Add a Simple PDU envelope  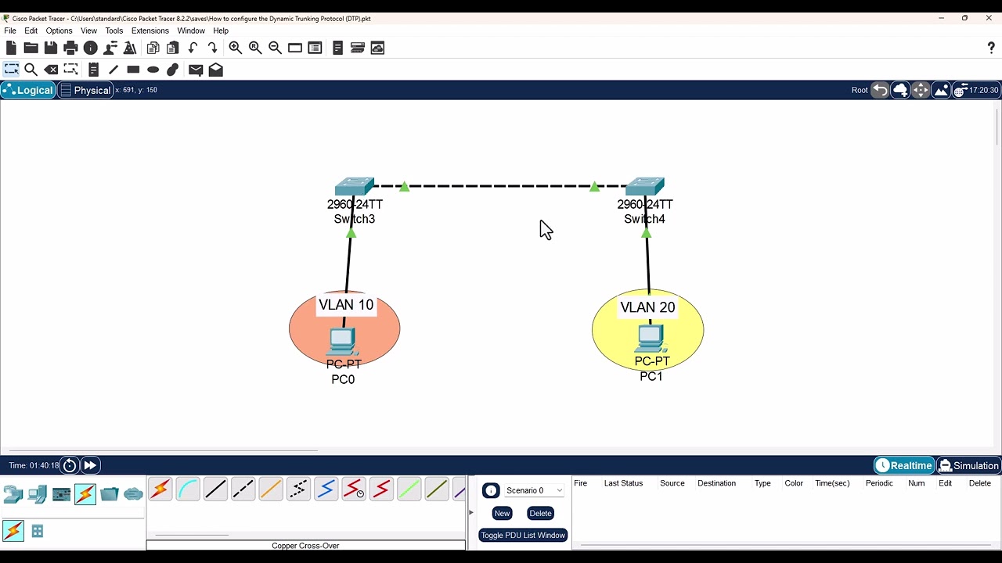[196, 70]
